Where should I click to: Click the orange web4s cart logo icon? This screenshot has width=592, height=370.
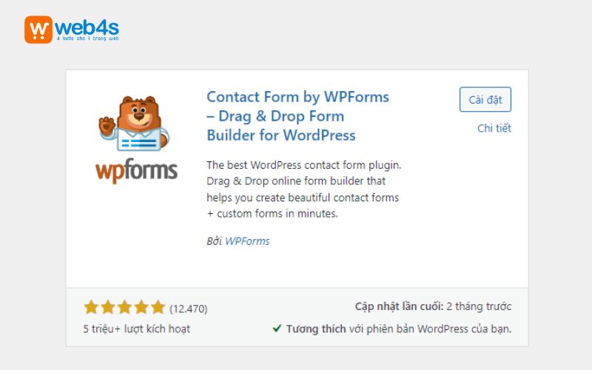[38, 29]
